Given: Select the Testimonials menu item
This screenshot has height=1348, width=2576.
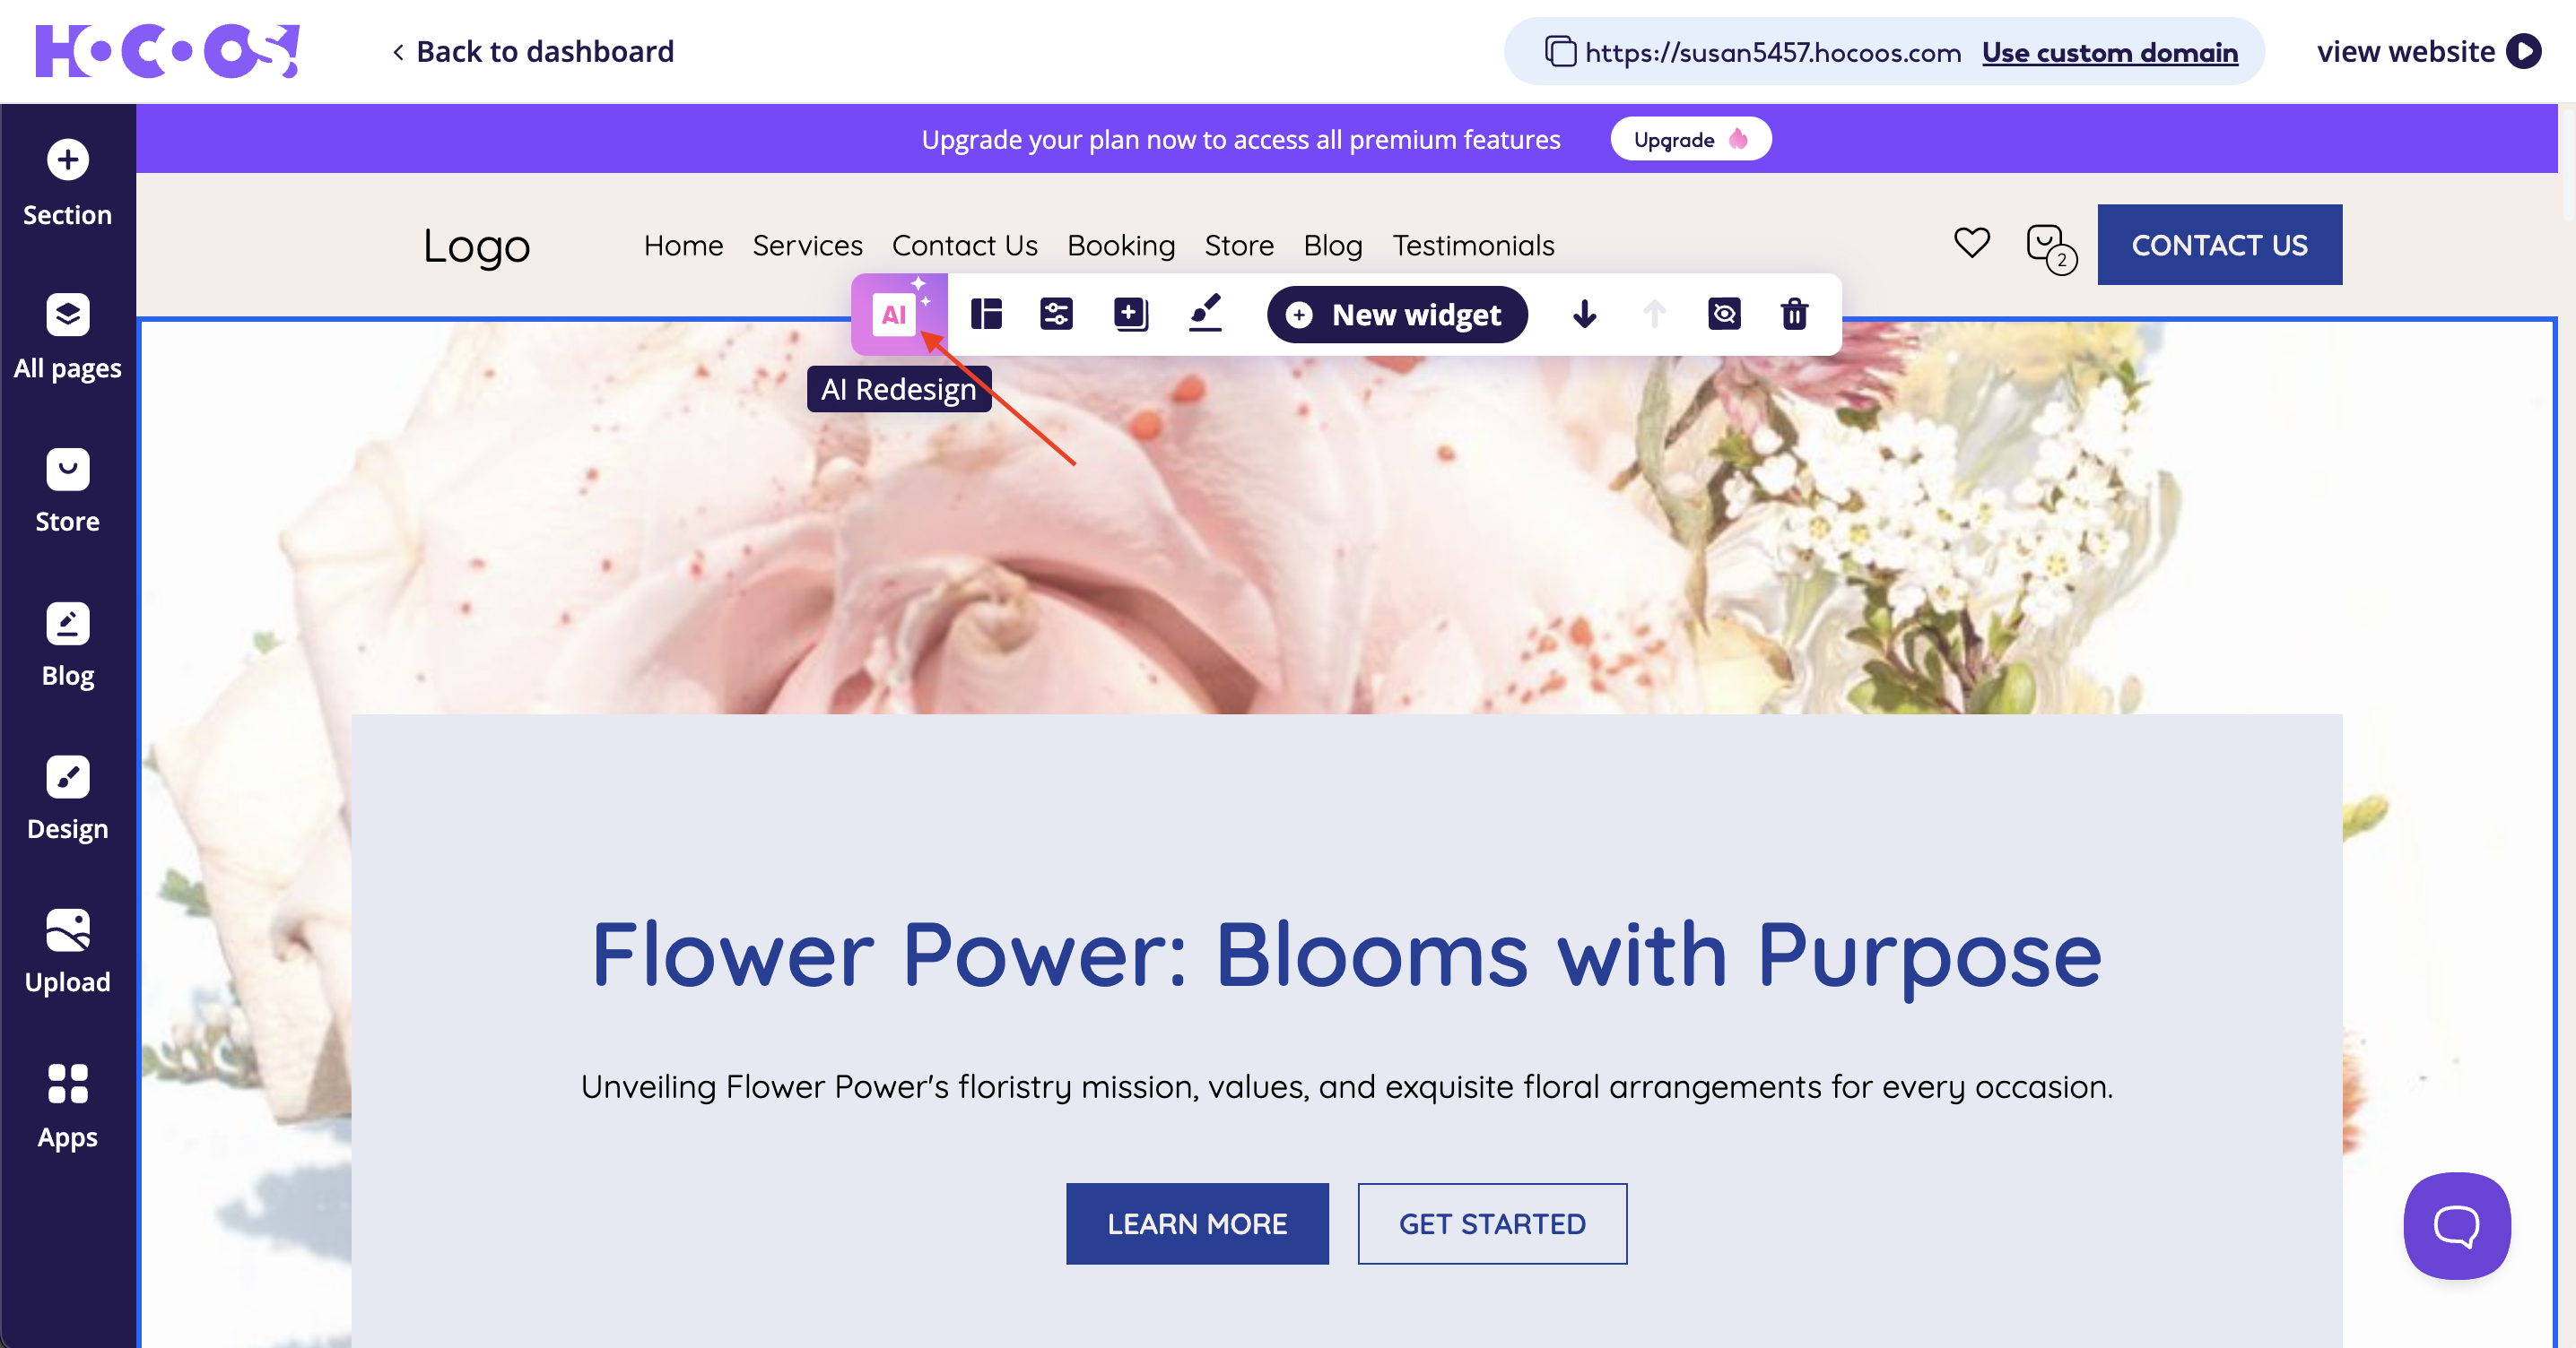Looking at the screenshot, I should (x=1472, y=245).
